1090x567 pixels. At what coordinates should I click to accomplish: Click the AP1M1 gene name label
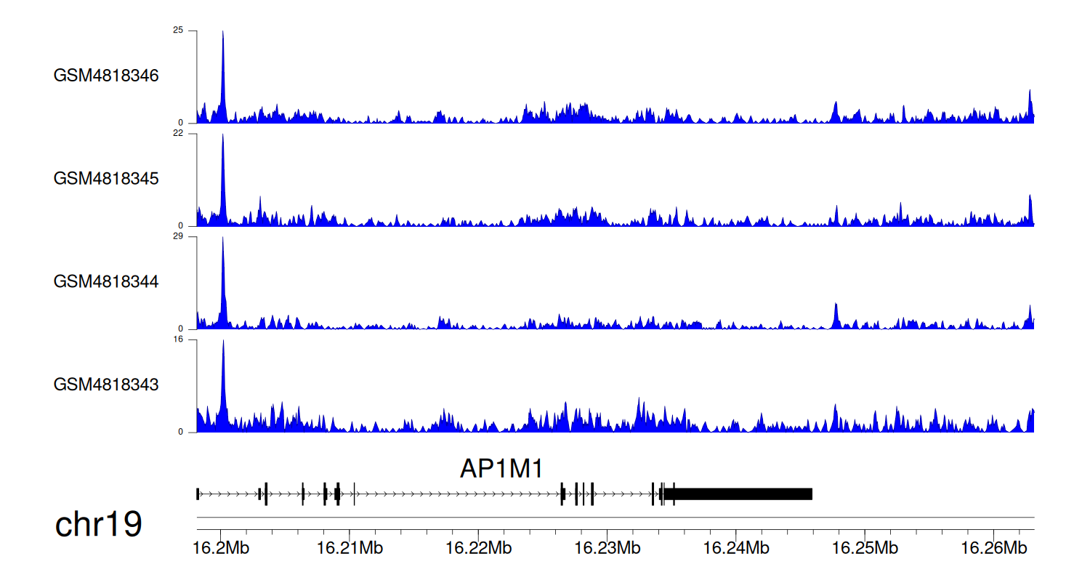(501, 469)
